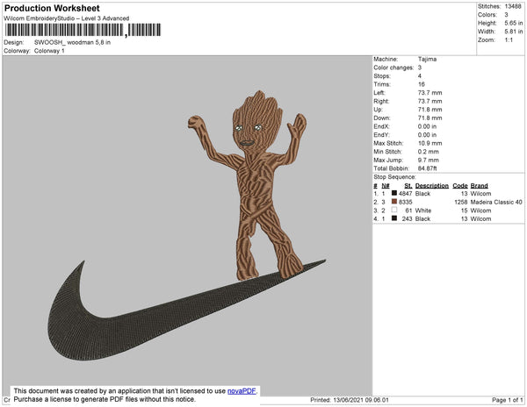This screenshot has height=407, width=527.
Task: Click the Width value '5.81 in'
Action: pyautogui.click(x=514, y=32)
